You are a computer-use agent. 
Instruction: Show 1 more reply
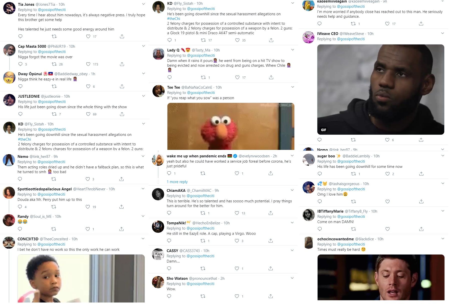point(177,182)
